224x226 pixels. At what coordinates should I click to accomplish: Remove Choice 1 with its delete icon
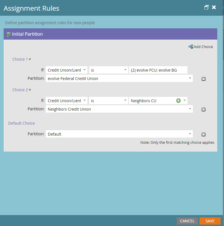point(203,79)
